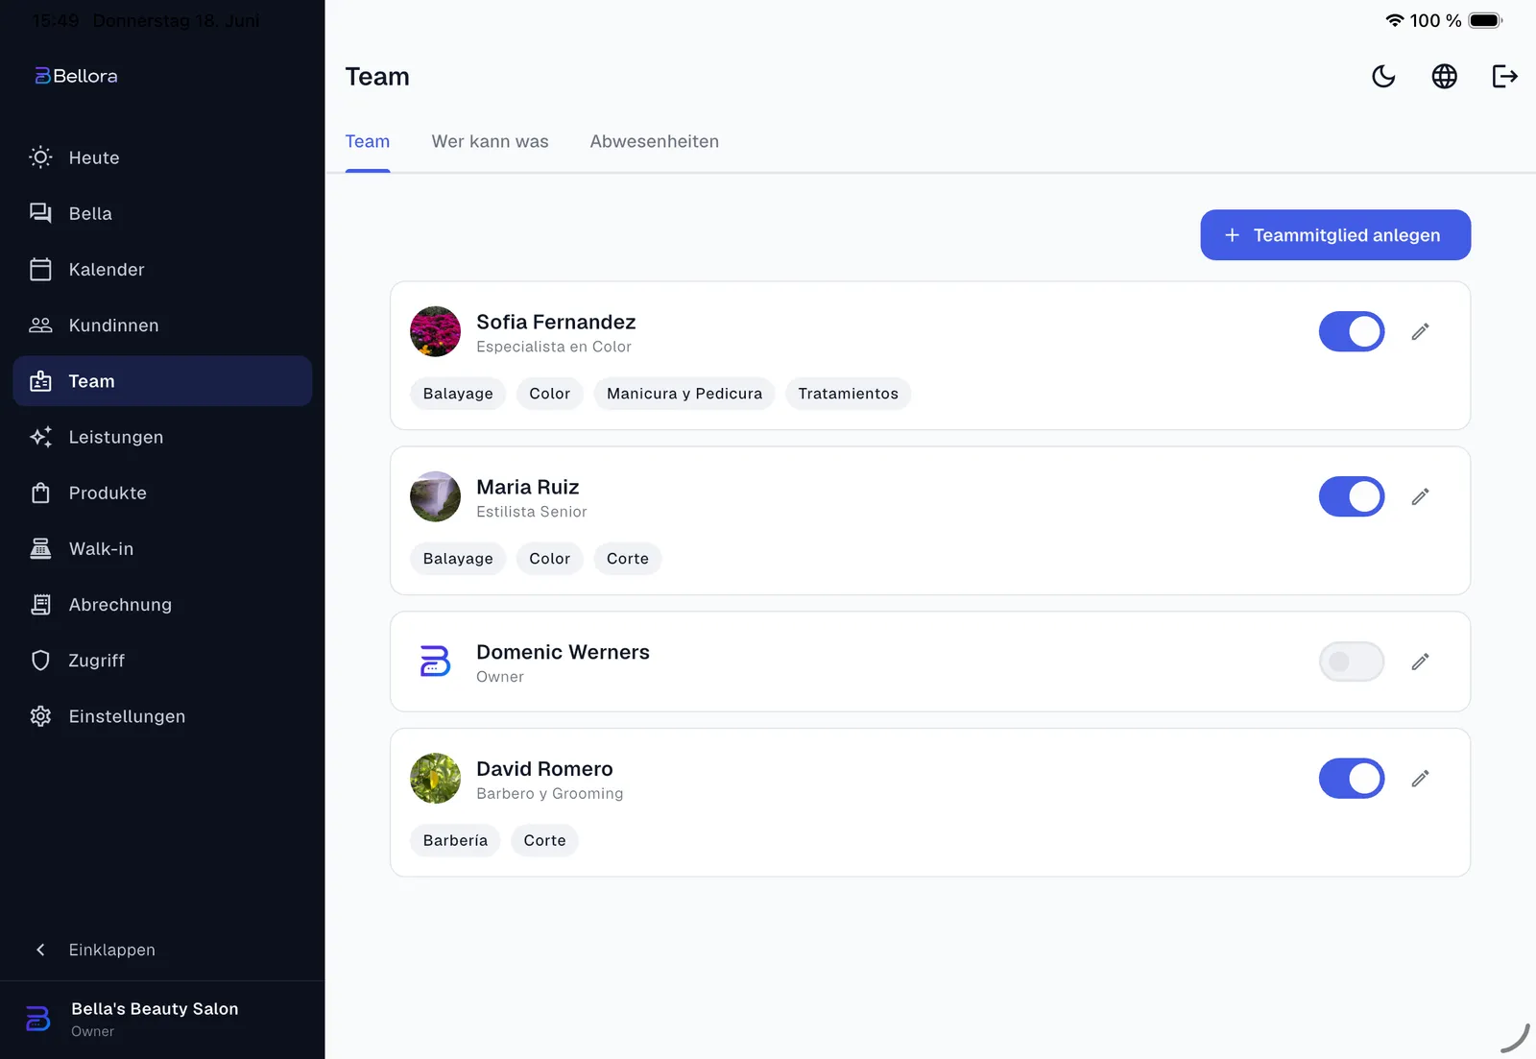The height and width of the screenshot is (1059, 1536).
Task: Click Team badge icon in sidebar
Action: pos(40,381)
